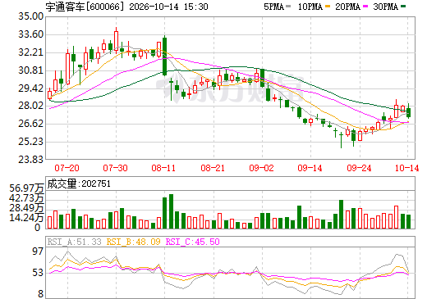Click the magenta 20PMA color marker

click(x=365, y=7)
